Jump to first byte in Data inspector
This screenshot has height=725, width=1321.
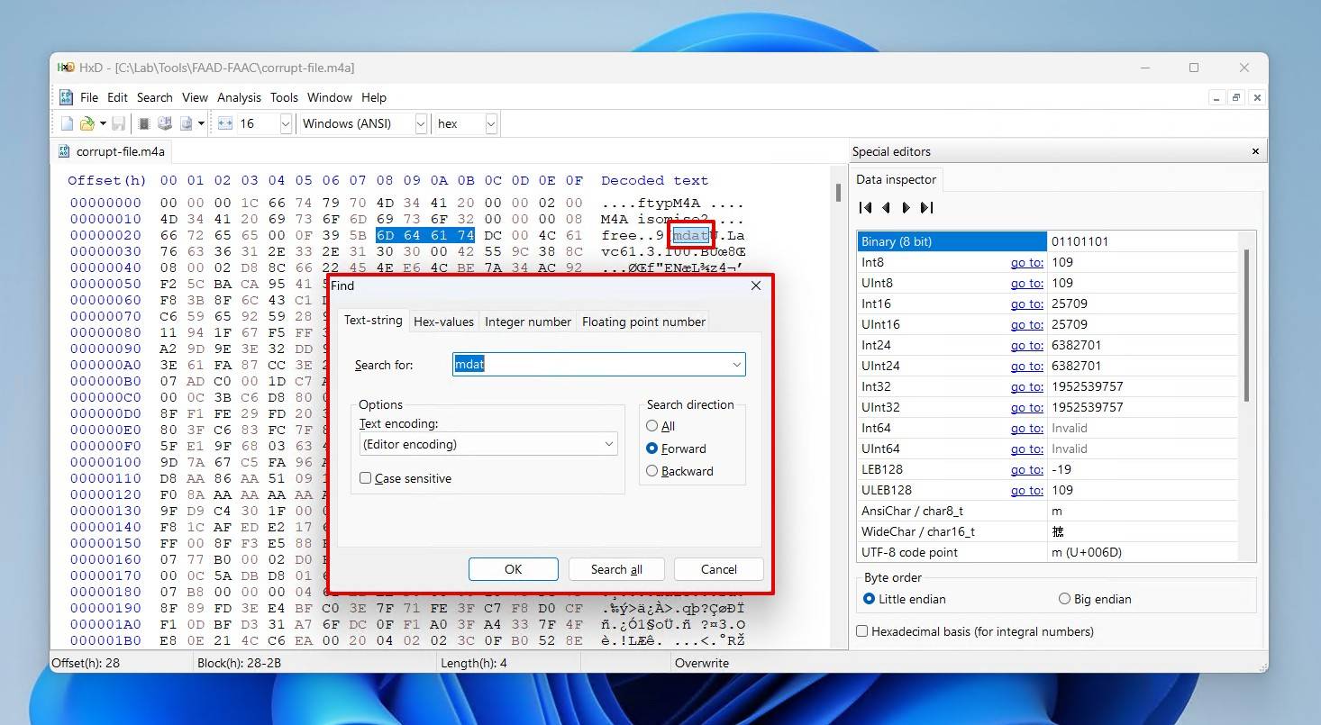point(865,208)
